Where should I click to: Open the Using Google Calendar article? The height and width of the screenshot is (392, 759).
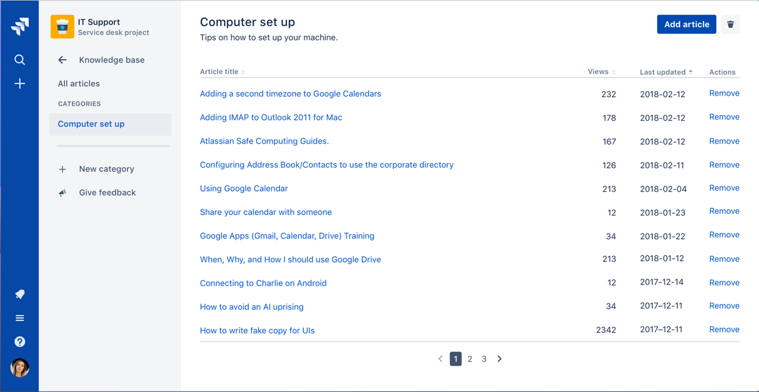(244, 188)
